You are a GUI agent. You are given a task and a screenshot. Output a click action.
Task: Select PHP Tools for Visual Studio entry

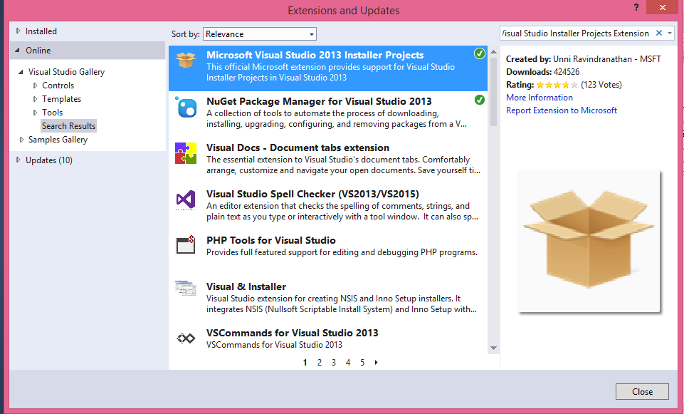(271, 240)
